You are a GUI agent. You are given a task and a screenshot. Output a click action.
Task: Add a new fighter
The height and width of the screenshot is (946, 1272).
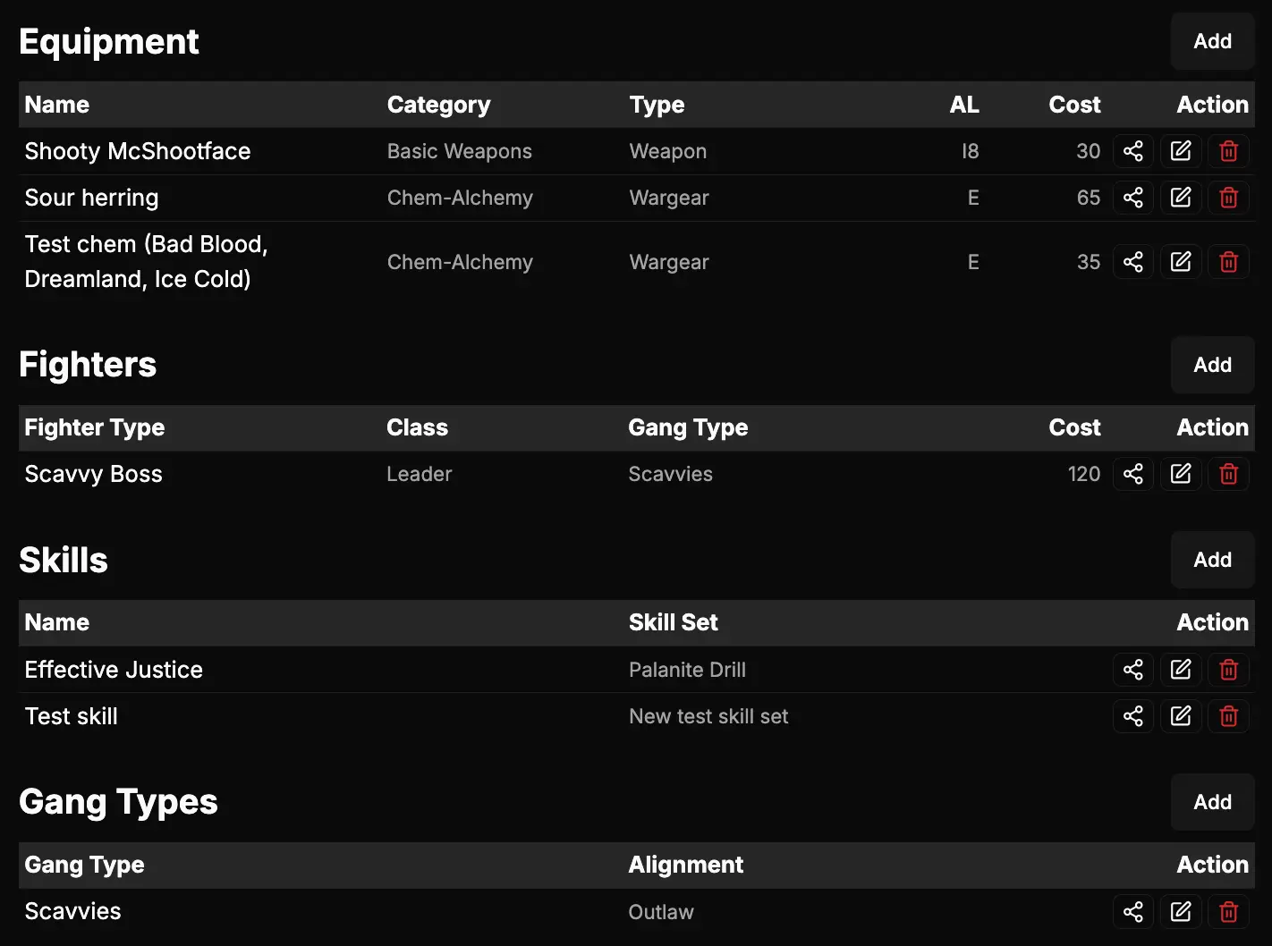1212,365
